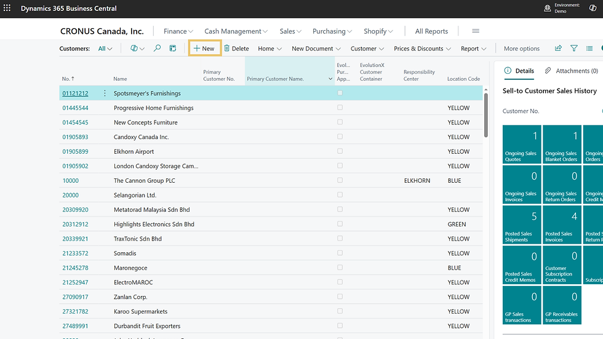Open the Copilot dropdown icon in Customers toolbar
Screen dimensions: 603x339
[137, 49]
